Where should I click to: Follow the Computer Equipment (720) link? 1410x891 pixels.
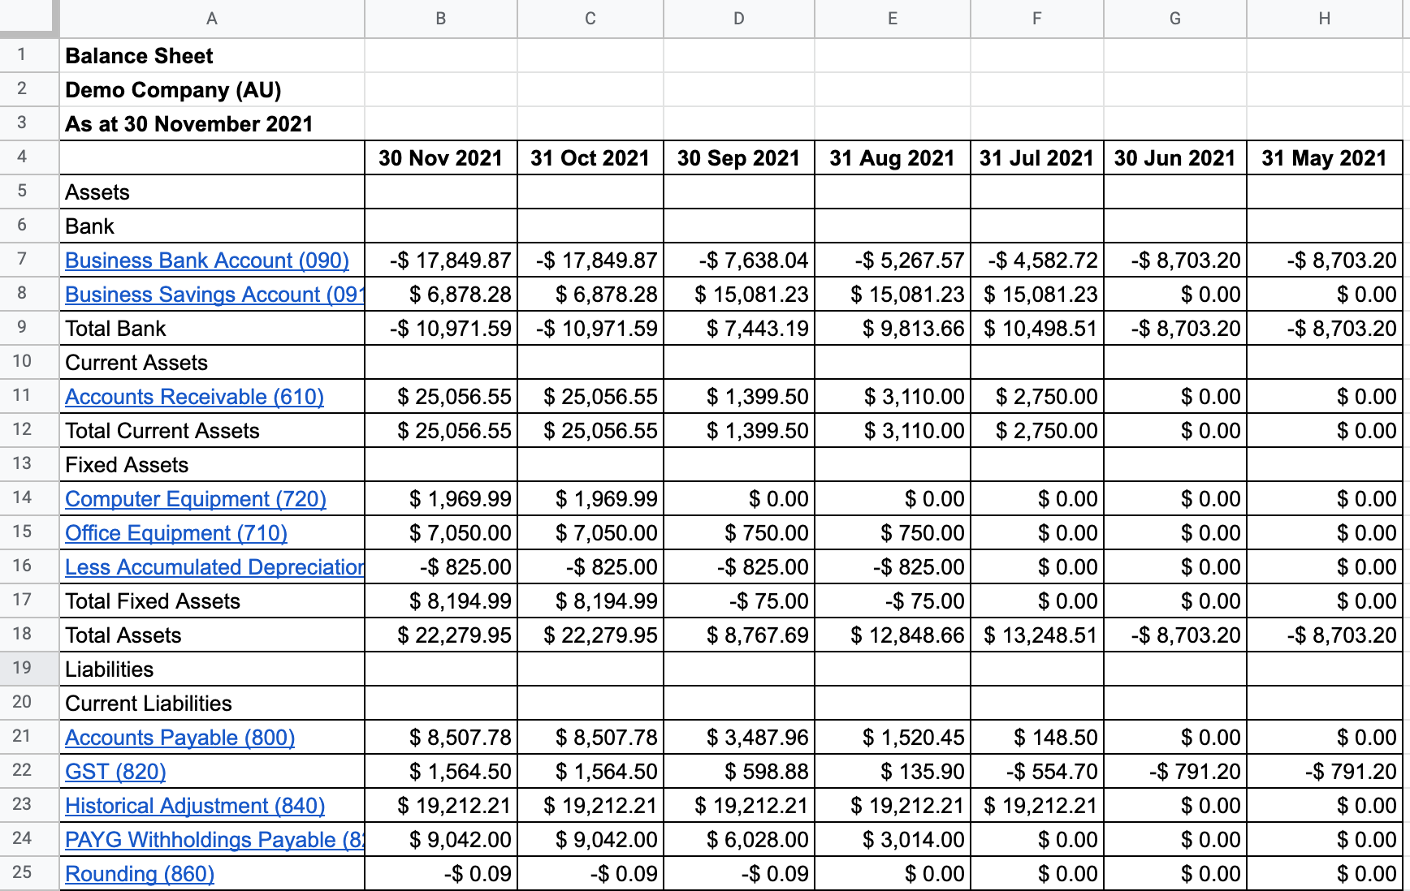196,499
